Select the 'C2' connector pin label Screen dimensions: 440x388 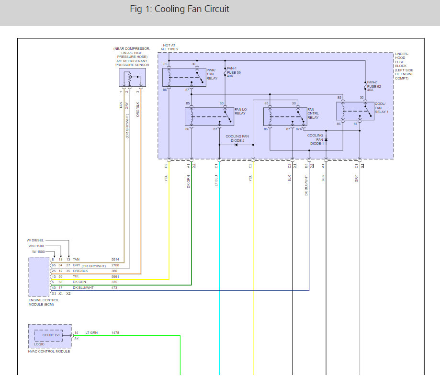click(250, 166)
